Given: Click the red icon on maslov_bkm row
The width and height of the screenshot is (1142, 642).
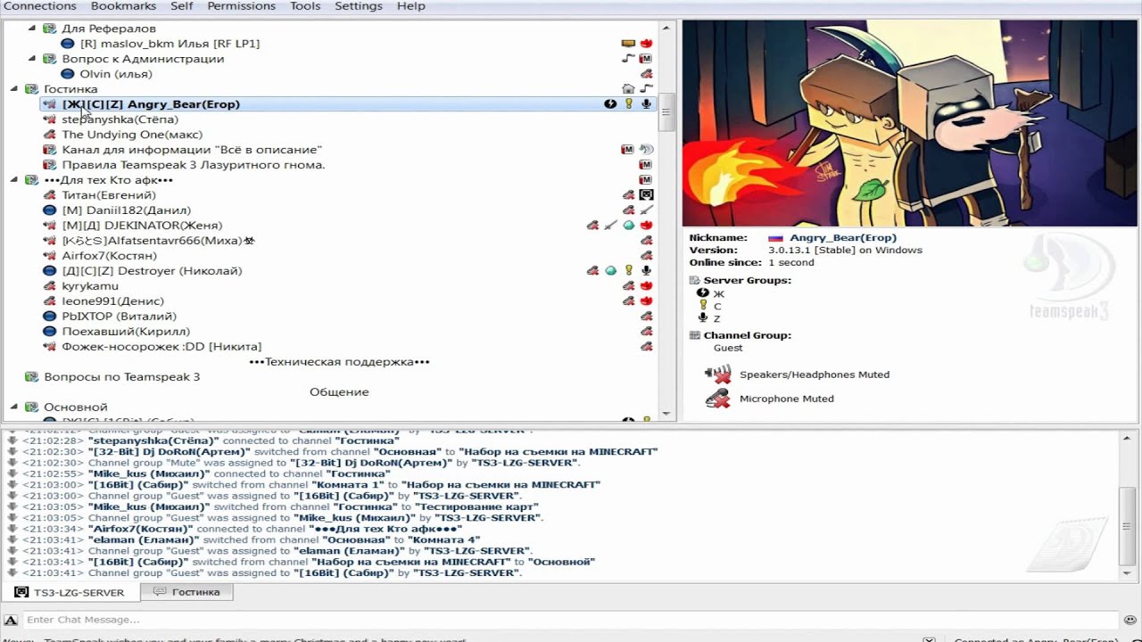Looking at the screenshot, I should tap(646, 44).
